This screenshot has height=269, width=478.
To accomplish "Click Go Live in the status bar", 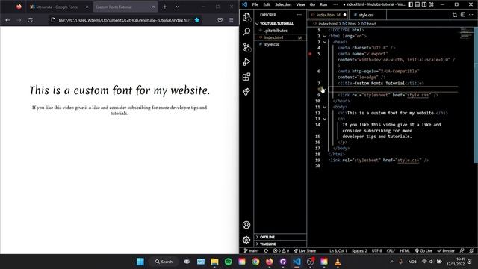I will pos(423,251).
